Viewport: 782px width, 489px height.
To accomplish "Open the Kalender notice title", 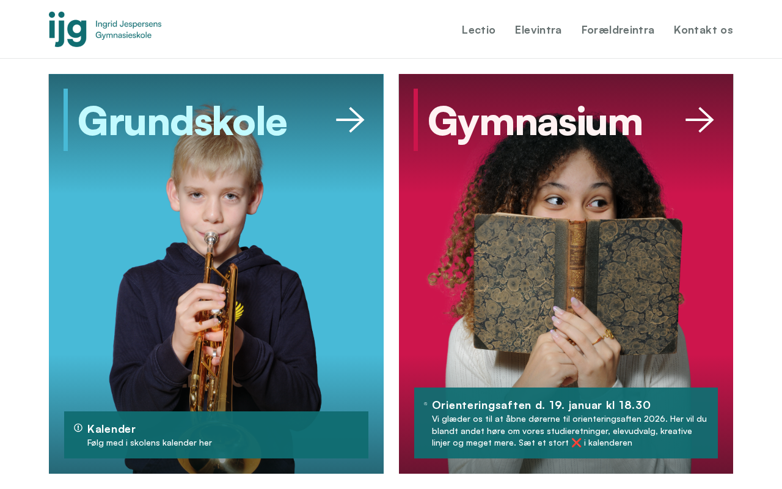I will click(111, 429).
